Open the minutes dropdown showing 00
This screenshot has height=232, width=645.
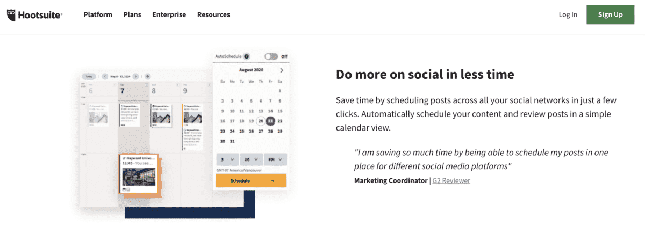point(251,160)
